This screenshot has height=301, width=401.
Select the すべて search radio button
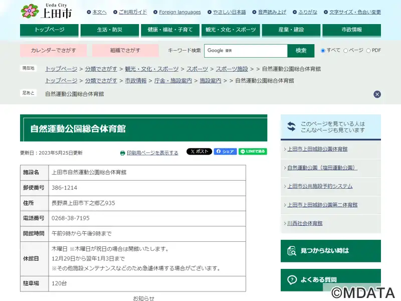(323, 51)
